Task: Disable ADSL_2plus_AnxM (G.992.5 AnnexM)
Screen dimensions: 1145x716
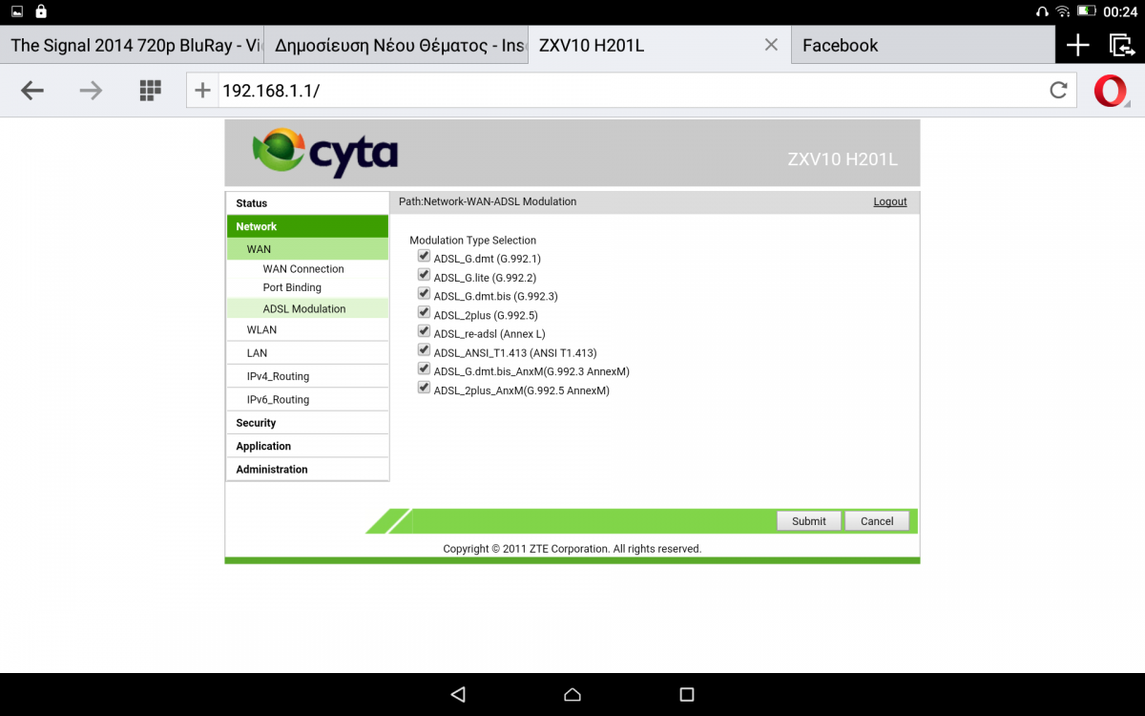Action: (424, 388)
